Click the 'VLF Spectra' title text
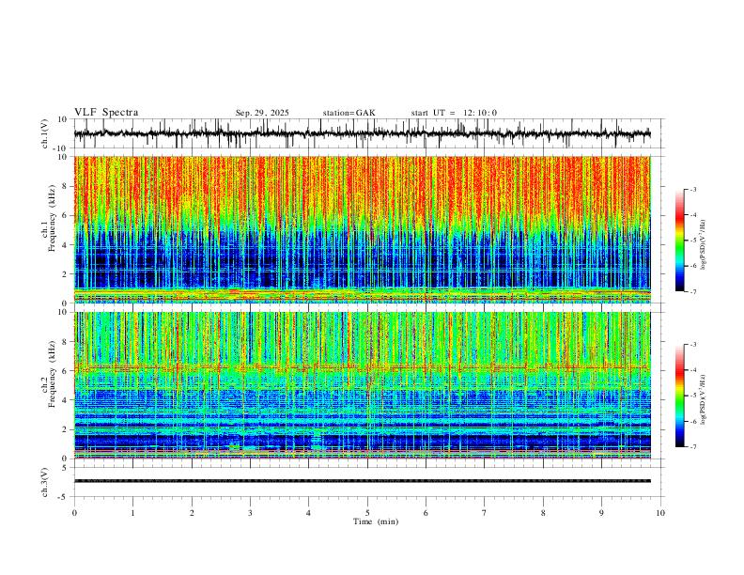This screenshot has width=744, height=575. [x=106, y=113]
